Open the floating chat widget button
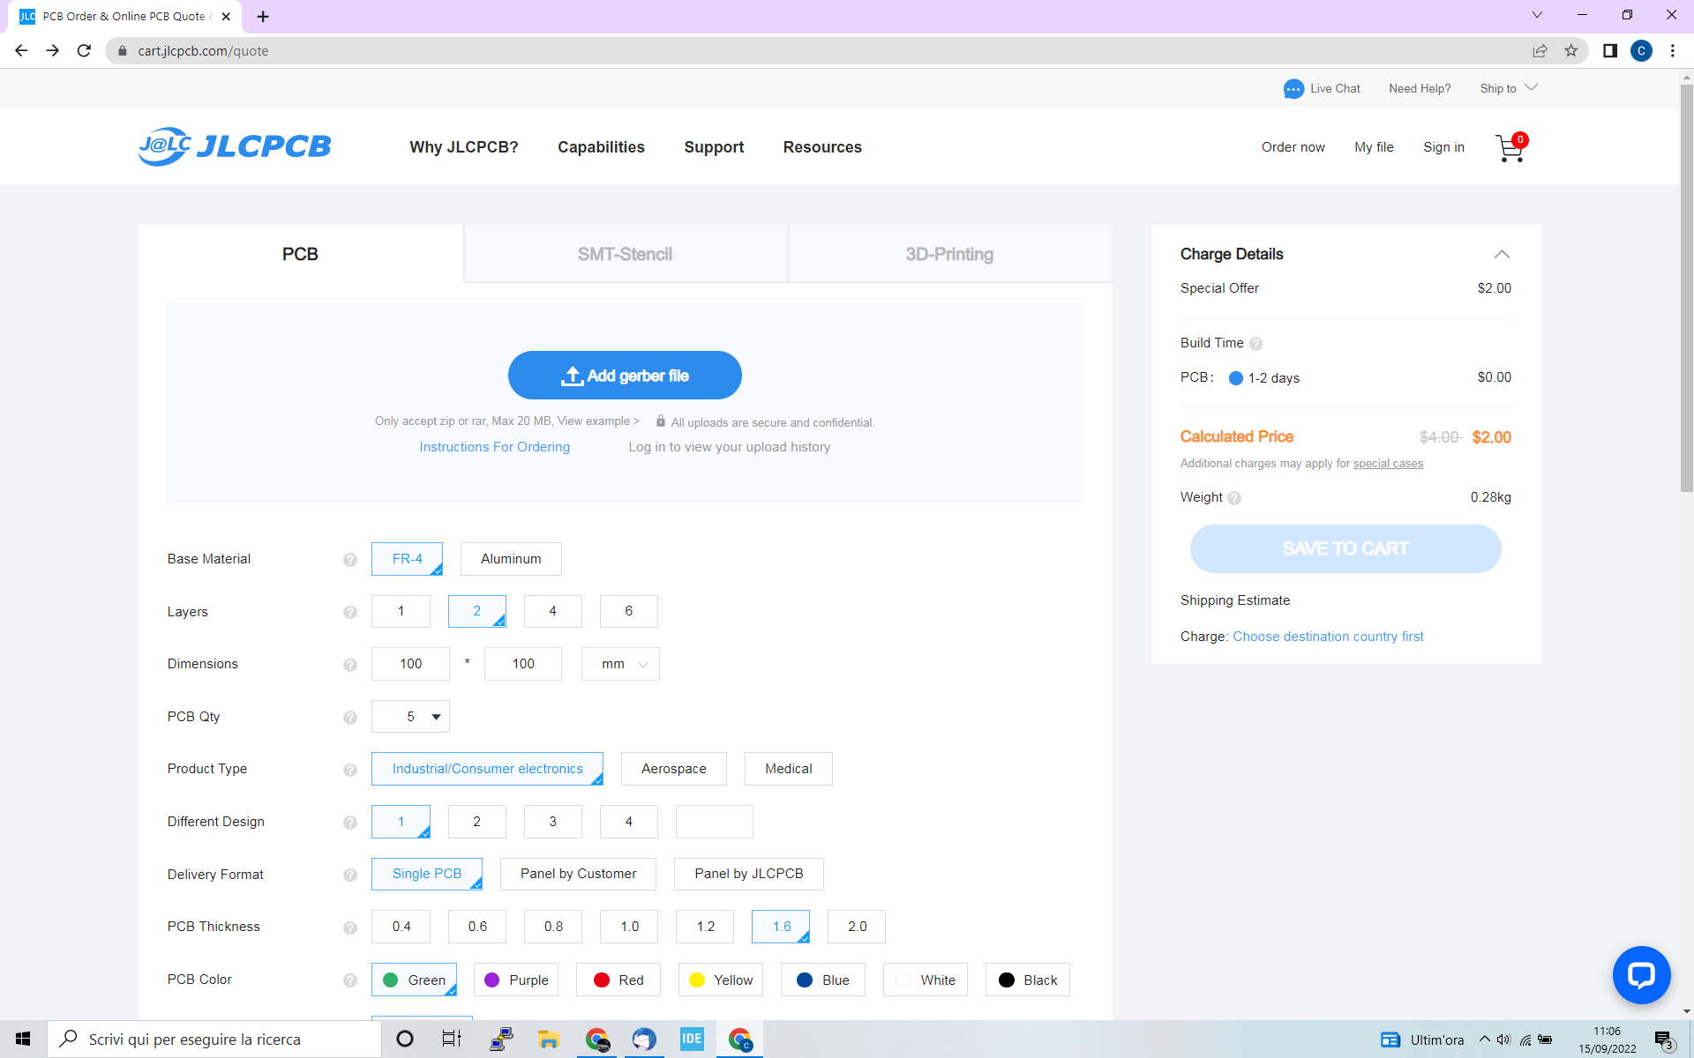 1641,975
